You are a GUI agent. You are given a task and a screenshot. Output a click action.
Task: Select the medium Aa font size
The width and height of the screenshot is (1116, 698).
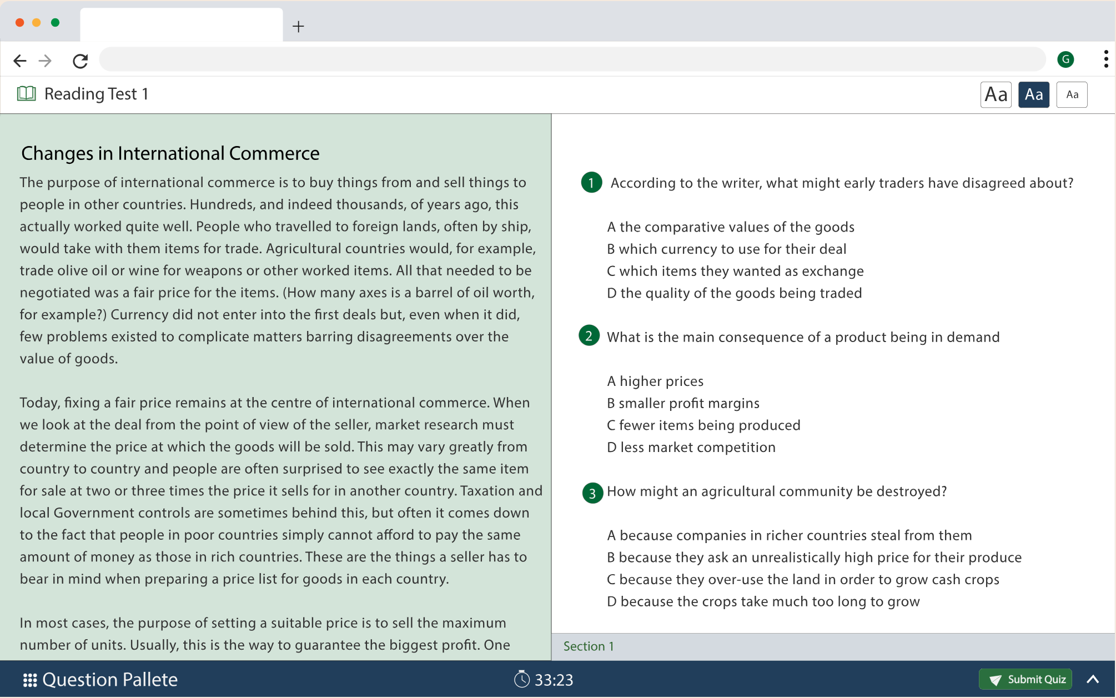click(1033, 94)
